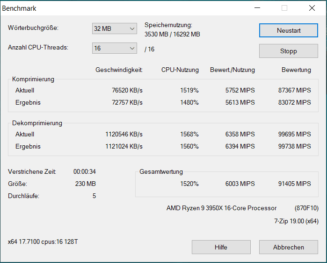Click the Abbrechen button
Image resolution: width=327 pixels, height=263 pixels.
289,247
